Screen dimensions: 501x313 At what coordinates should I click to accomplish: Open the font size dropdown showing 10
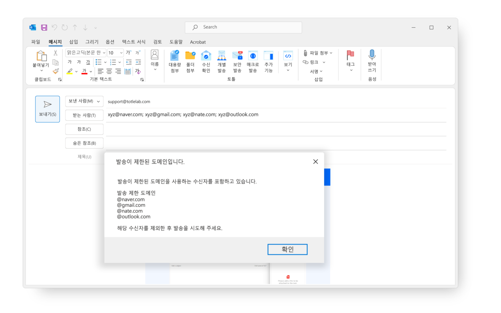coord(115,52)
